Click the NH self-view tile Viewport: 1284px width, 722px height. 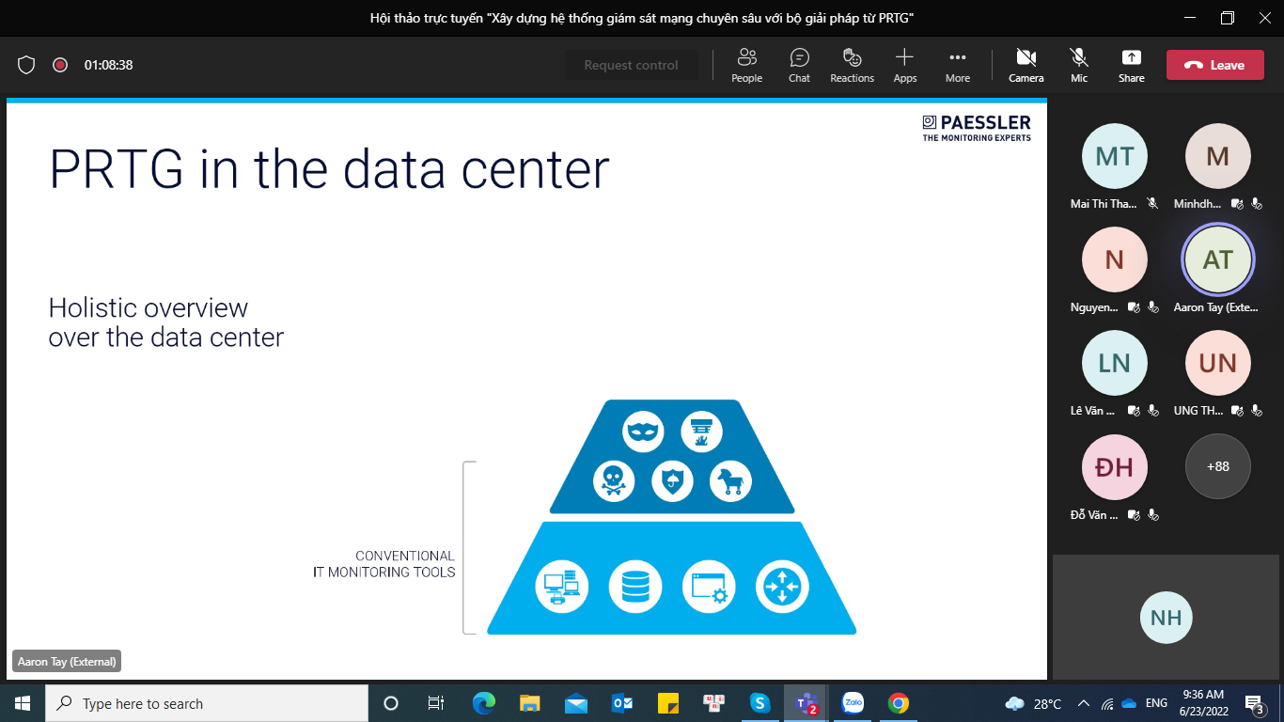click(x=1166, y=617)
